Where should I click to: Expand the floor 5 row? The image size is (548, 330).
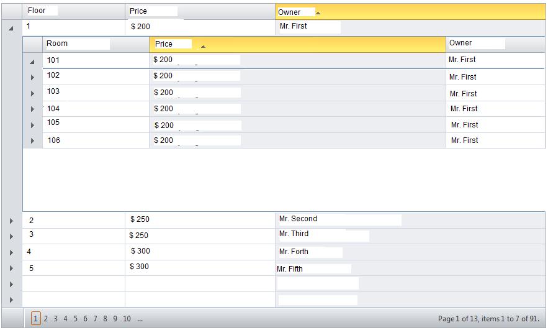pos(12,268)
